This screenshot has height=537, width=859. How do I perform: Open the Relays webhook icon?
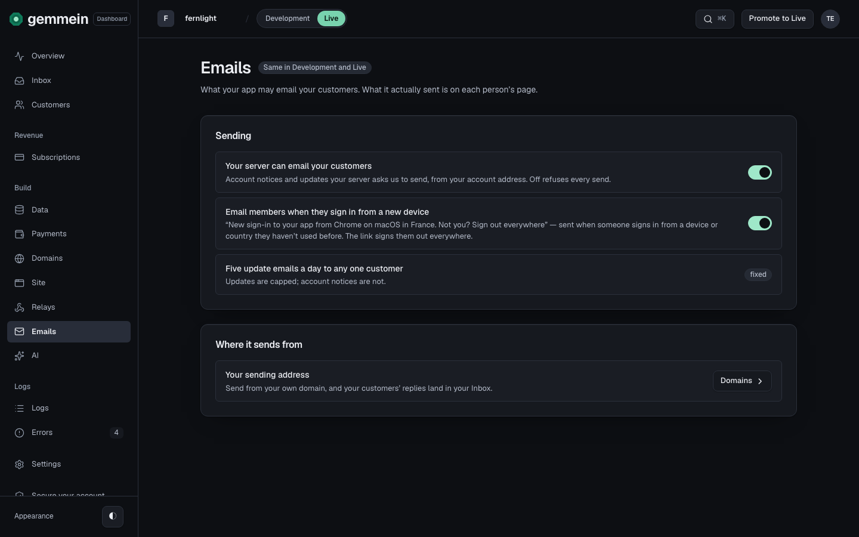(x=20, y=307)
